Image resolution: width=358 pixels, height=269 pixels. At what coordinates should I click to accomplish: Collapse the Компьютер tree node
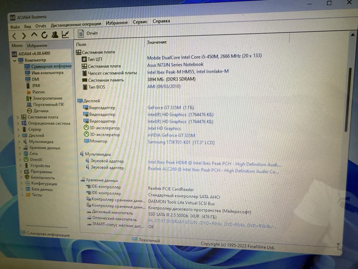[14, 61]
